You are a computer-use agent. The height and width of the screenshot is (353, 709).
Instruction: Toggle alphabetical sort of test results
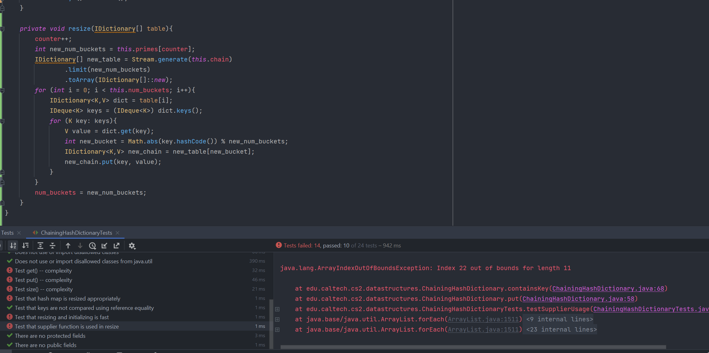tap(13, 246)
